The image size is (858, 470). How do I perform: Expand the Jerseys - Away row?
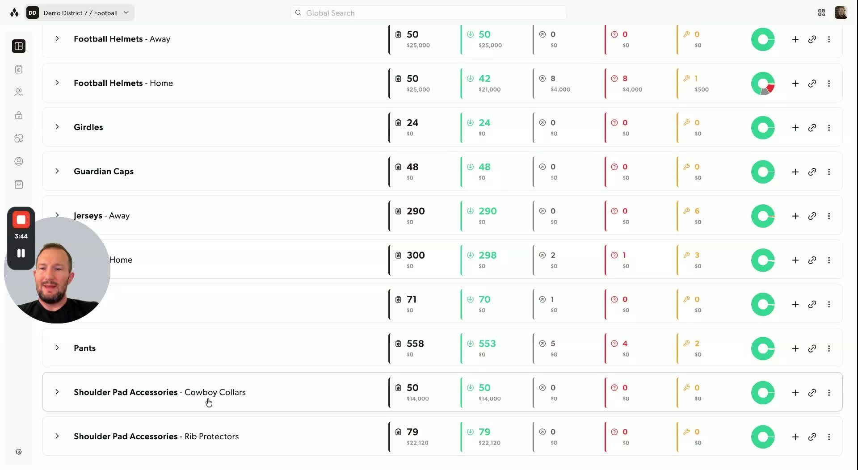57,215
